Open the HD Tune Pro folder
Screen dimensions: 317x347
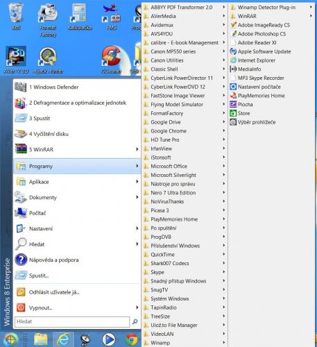pyautogui.click(x=185, y=139)
